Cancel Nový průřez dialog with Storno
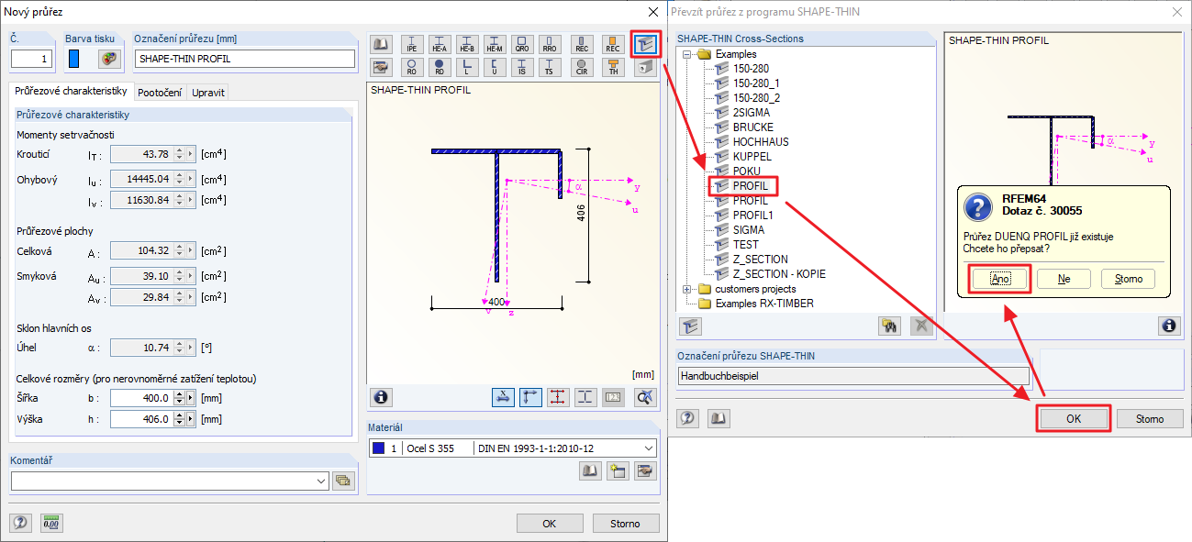1192x542 pixels. tap(625, 524)
